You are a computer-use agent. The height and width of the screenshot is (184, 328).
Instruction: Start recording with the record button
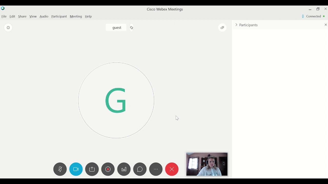(x=108, y=169)
